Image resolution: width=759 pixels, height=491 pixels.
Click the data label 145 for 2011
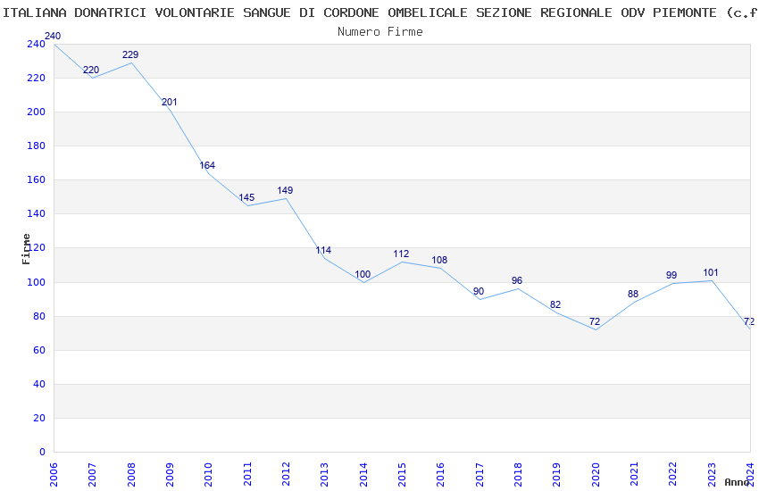coord(246,197)
